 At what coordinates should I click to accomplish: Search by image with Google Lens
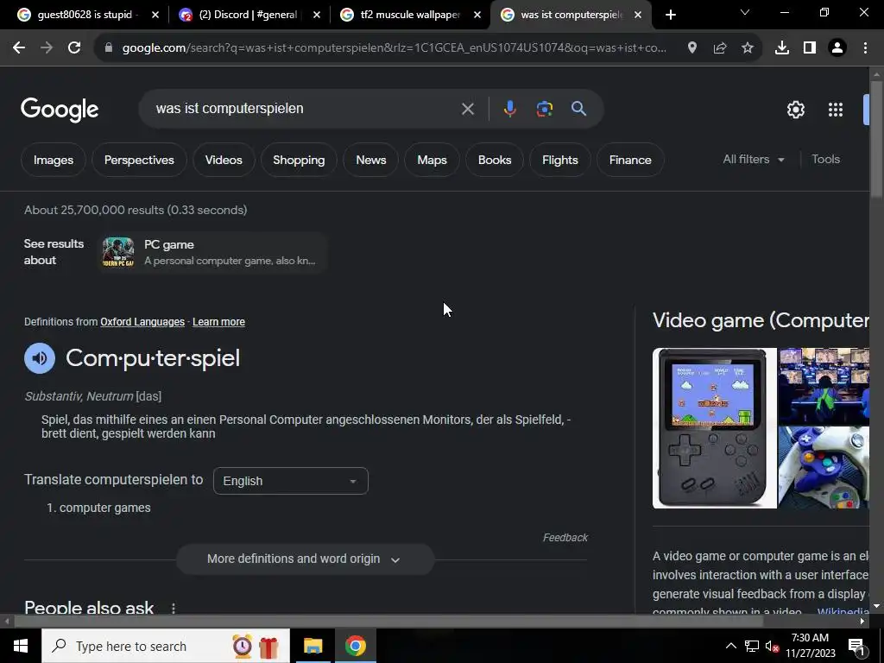coord(544,109)
